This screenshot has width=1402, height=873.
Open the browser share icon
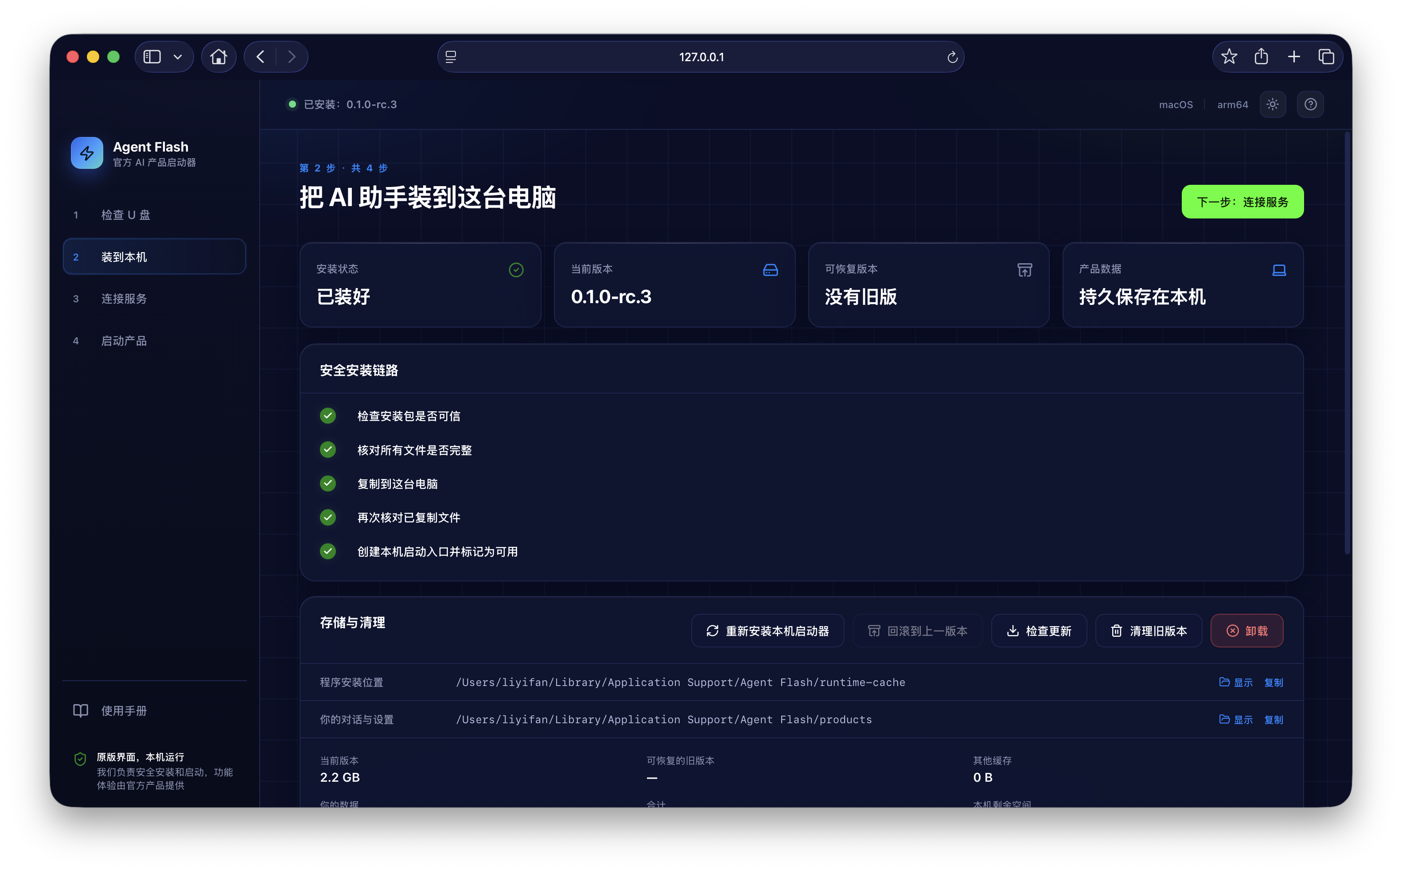[x=1261, y=57]
